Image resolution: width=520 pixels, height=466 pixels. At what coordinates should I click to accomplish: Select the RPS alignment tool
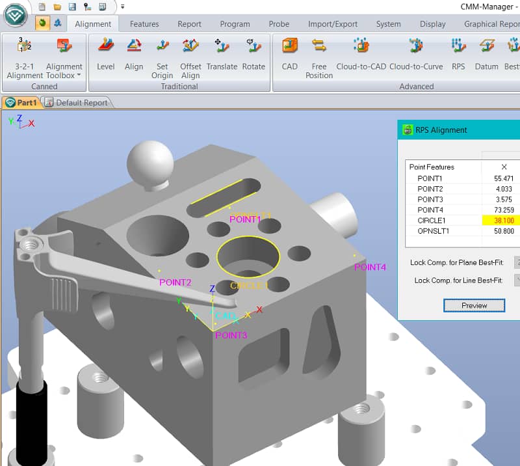pos(458,47)
